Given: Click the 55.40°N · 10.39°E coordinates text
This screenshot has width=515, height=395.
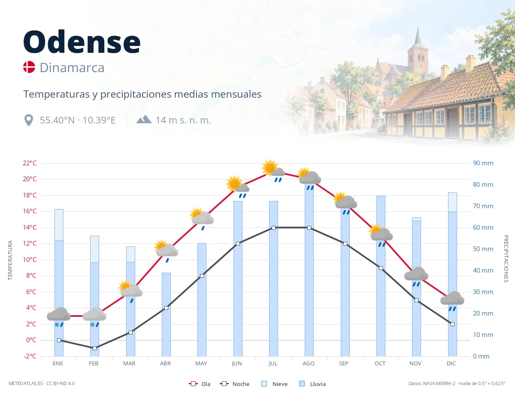Looking at the screenshot, I should (x=78, y=120).
